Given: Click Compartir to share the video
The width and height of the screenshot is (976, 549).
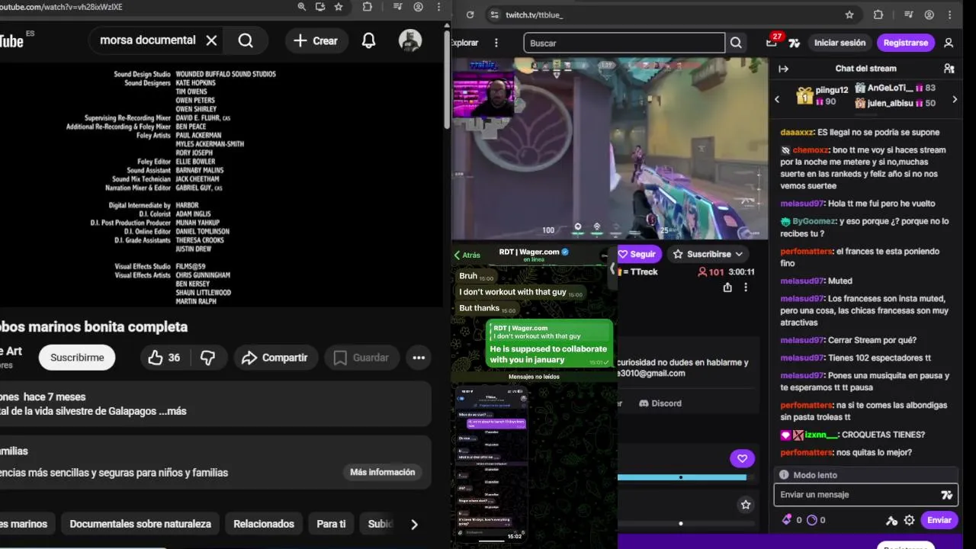Looking at the screenshot, I should (x=274, y=358).
